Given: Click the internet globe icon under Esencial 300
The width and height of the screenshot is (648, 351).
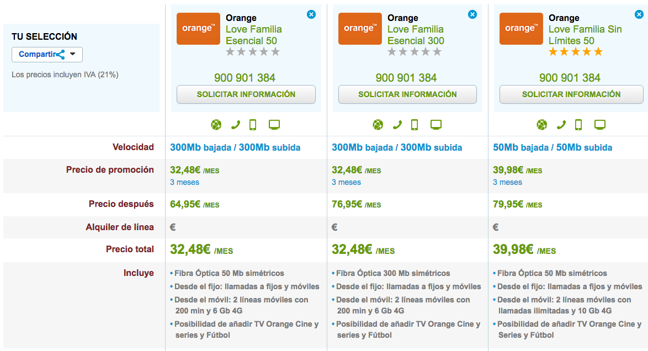Looking at the screenshot, I should (378, 125).
